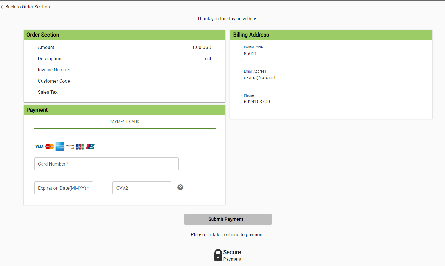Viewport: 445px width, 266px height.
Task: Select the PAYMENT CARD tab
Action: click(x=124, y=122)
